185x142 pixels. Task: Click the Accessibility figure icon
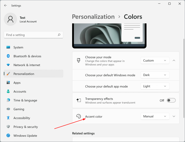(8, 118)
